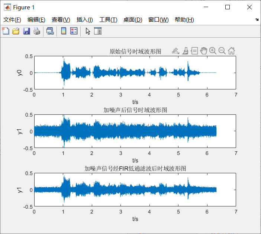The width and height of the screenshot is (261, 234).
Task: Expand the toolbar overflow arrow at right
Action: point(257,19)
